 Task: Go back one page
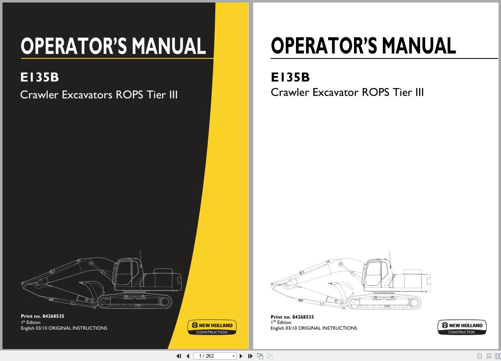pyautogui.click(x=188, y=356)
